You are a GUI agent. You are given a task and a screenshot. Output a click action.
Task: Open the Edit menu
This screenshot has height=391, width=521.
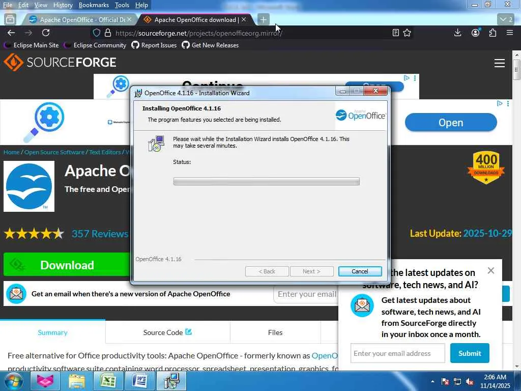click(x=23, y=5)
